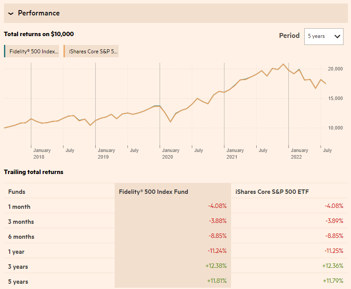Click the 15,000 y-axis value label
Screen dimensions: 351x289
pos(336,98)
